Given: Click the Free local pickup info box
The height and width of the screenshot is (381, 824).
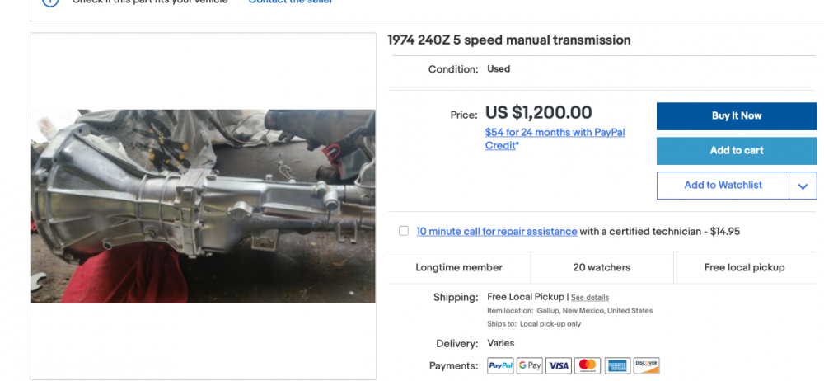Looking at the screenshot, I should coord(744,267).
